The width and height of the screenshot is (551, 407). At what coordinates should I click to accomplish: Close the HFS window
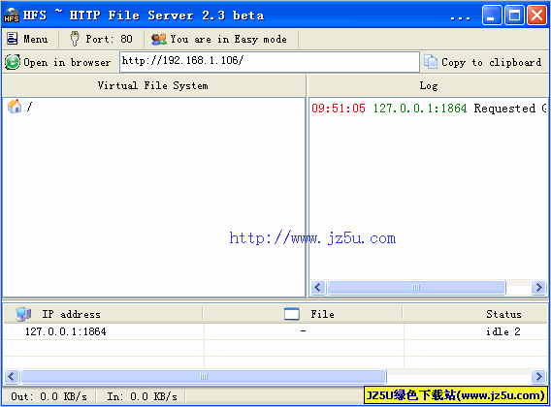pyautogui.click(x=537, y=16)
